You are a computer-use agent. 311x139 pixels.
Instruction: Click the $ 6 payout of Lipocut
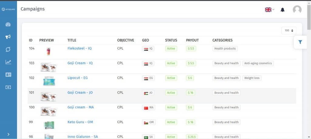coord(190,78)
